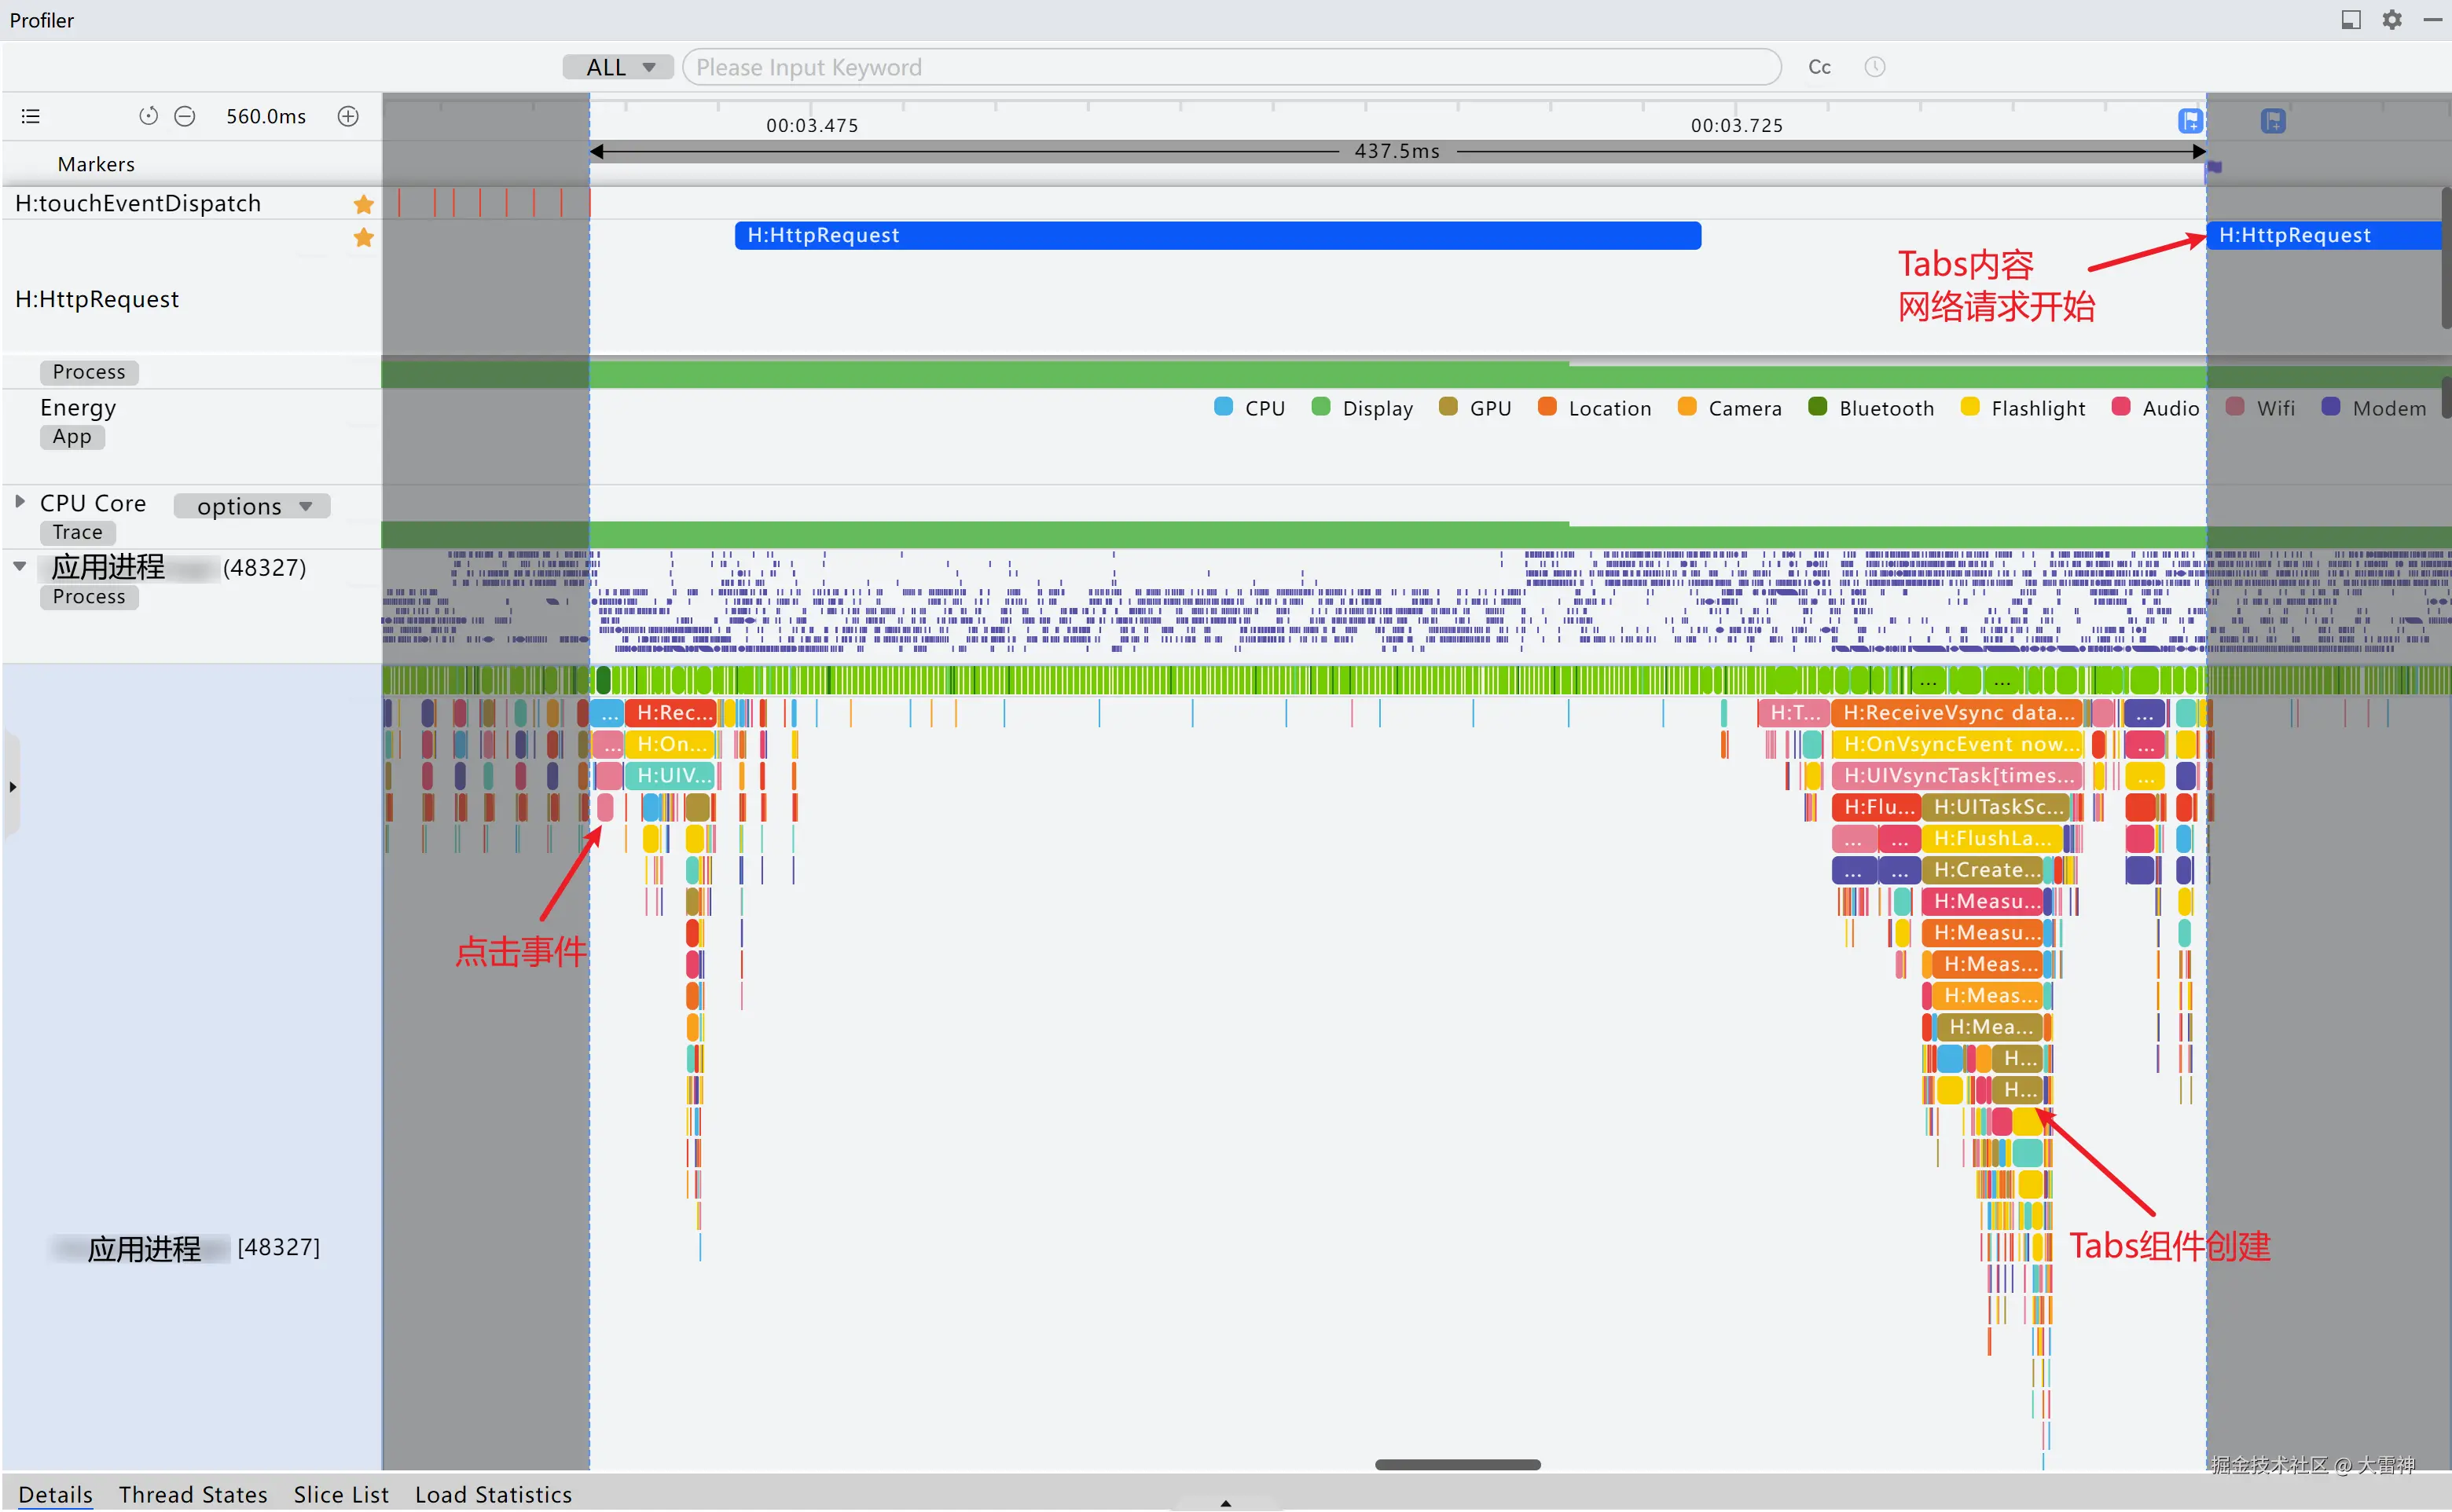
Task: Toggle the H:HttpRequest star favorite
Action: click(x=363, y=238)
